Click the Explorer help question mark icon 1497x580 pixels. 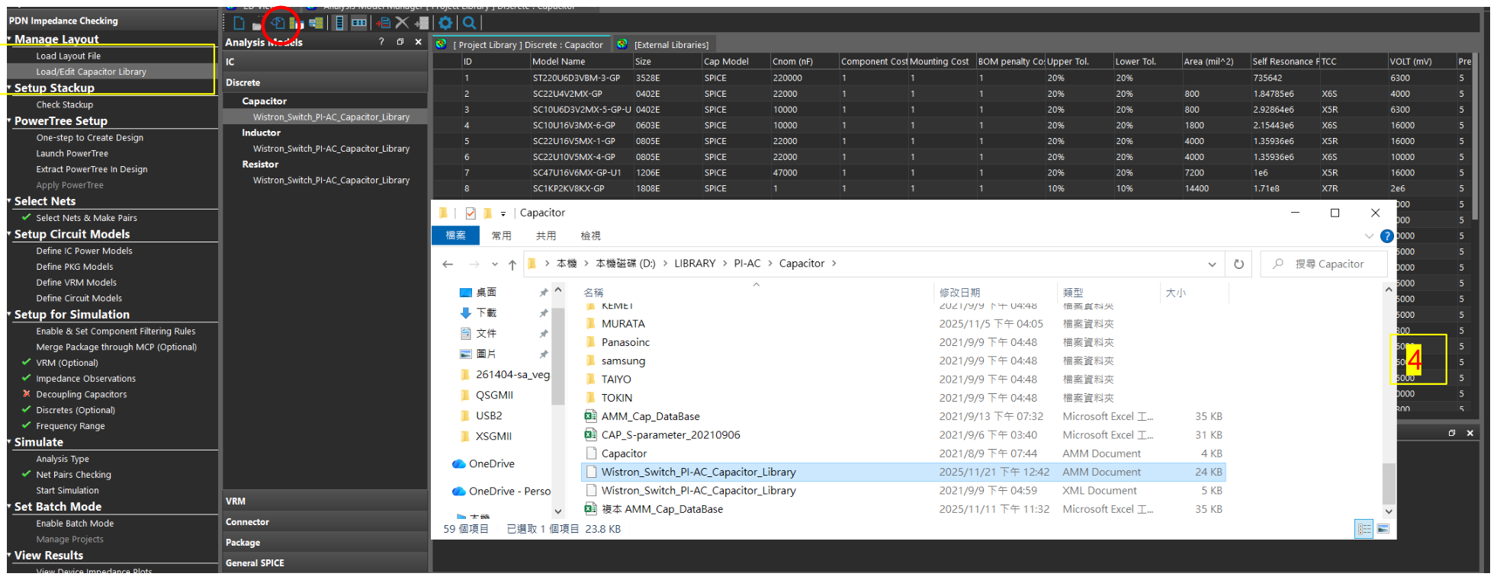(x=1386, y=236)
